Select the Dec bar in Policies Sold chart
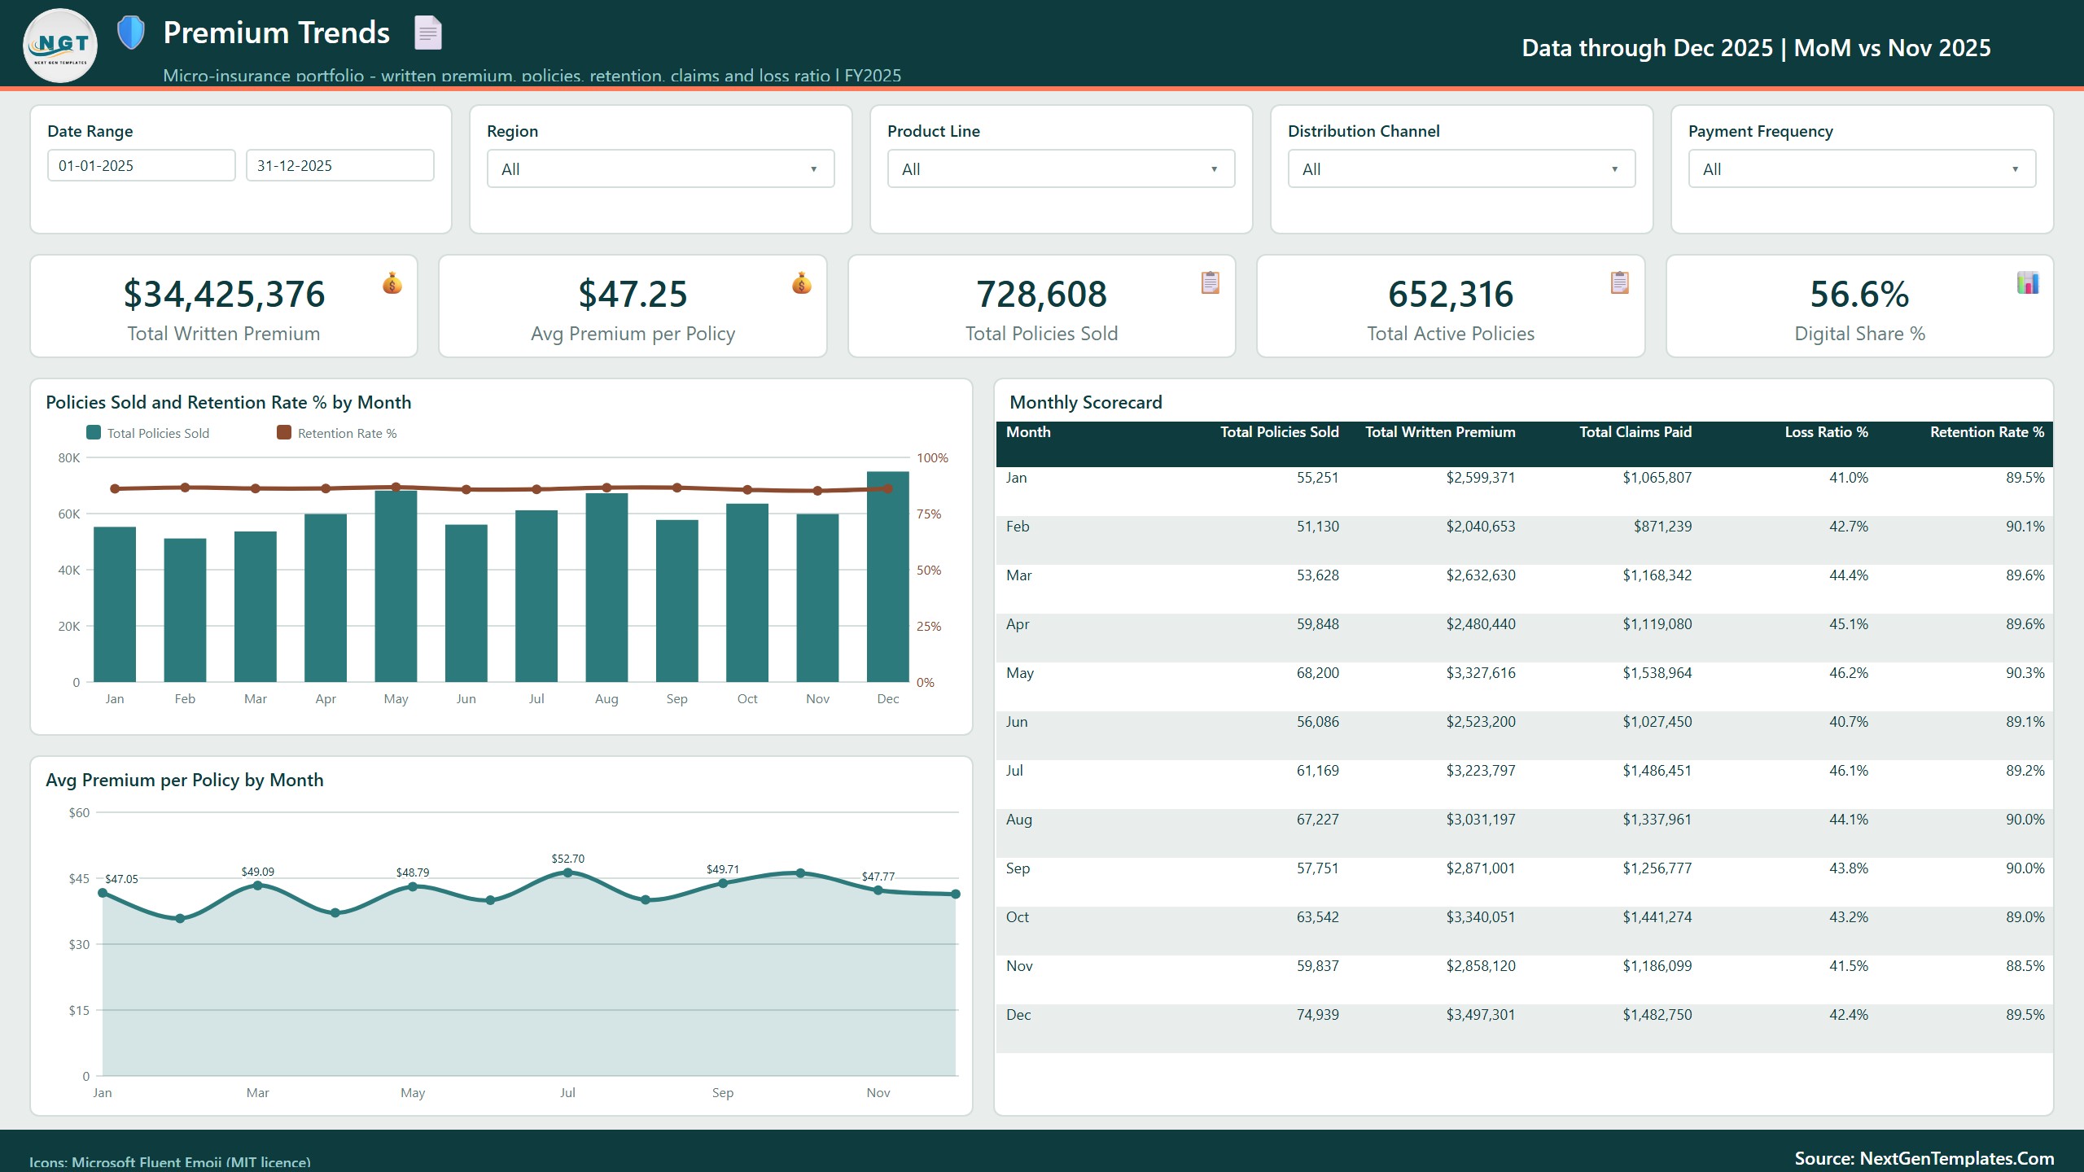 (888, 576)
